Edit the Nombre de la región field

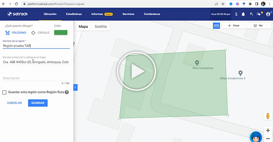pyautogui.click(x=36, y=46)
